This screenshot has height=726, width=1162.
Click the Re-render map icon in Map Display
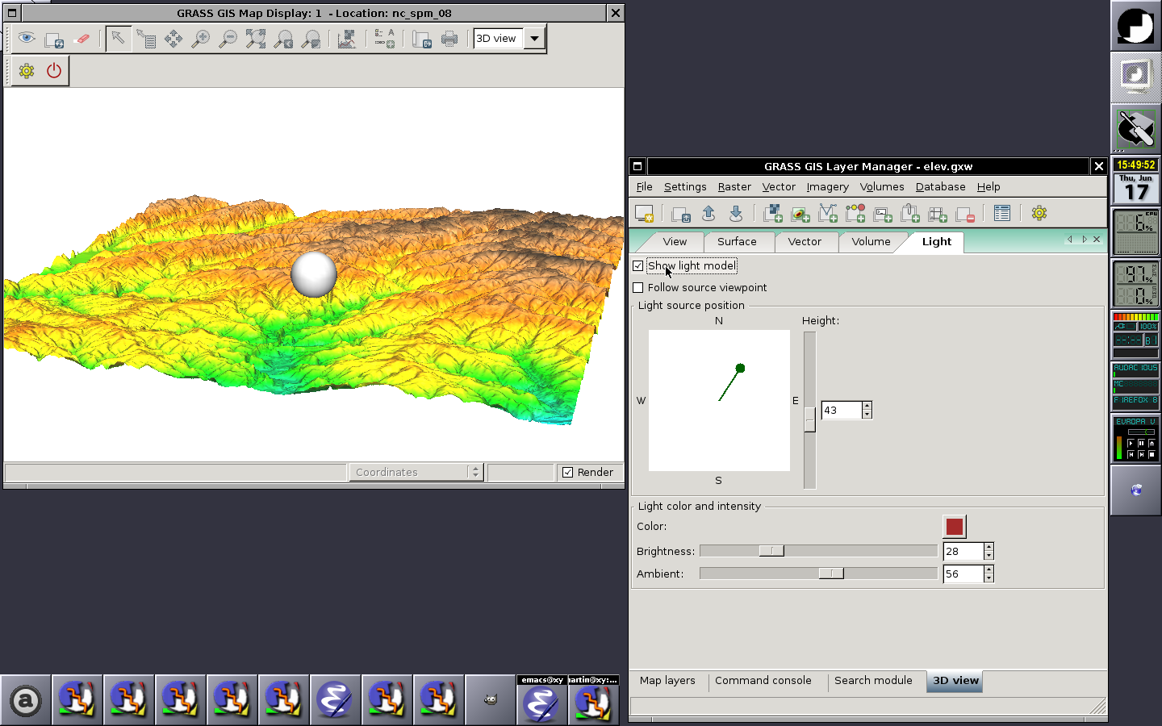[54, 39]
